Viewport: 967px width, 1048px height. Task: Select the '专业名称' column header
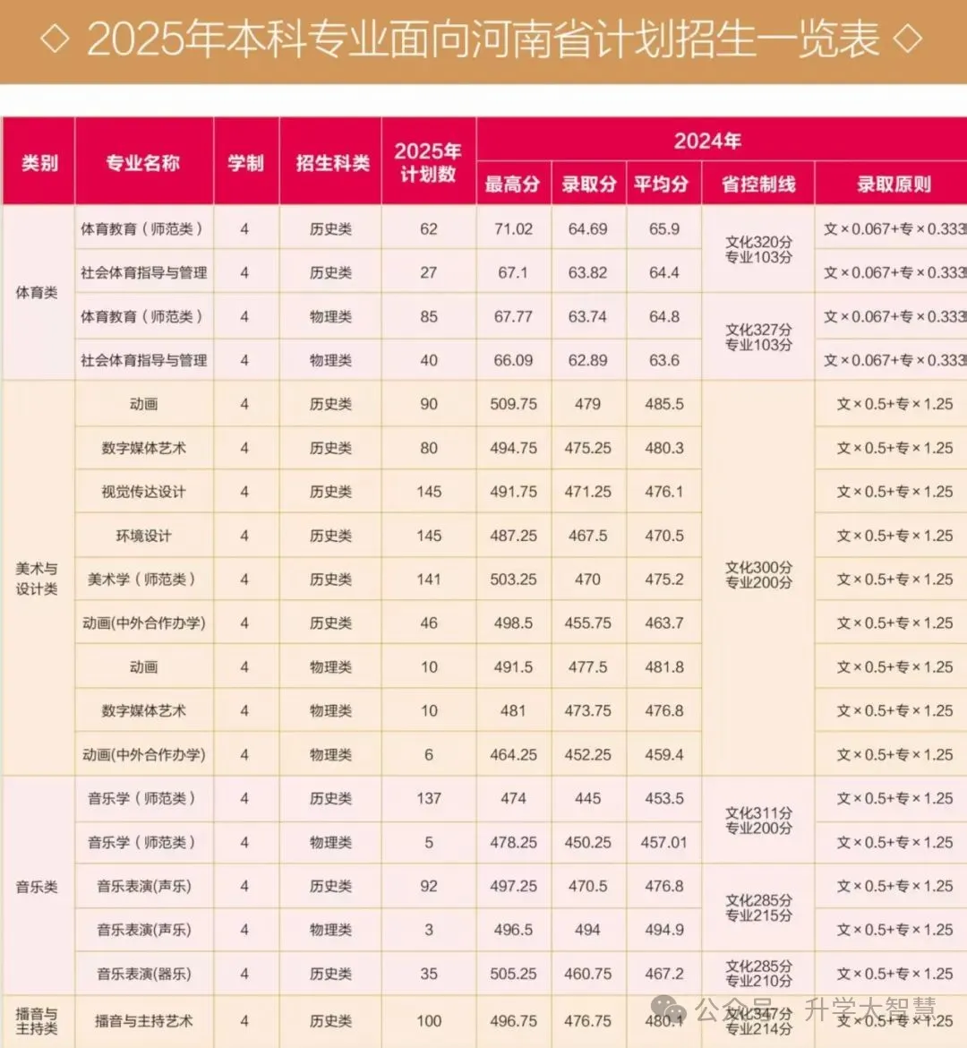pos(143,162)
